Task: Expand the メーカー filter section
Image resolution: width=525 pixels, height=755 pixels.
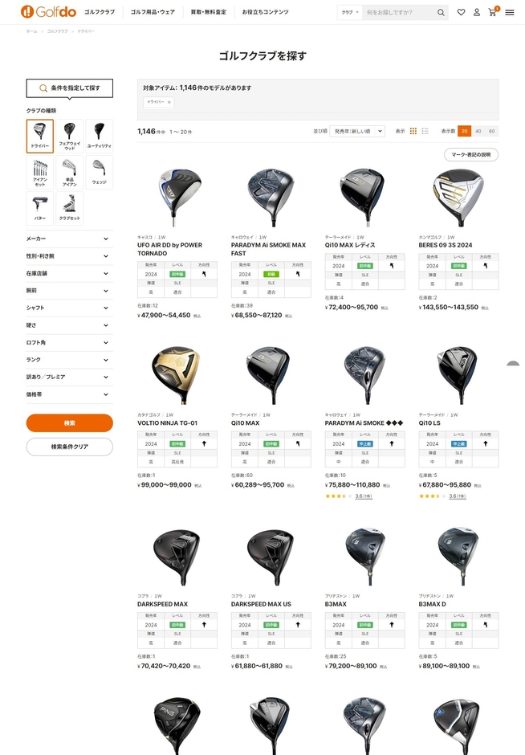Action: tap(69, 239)
